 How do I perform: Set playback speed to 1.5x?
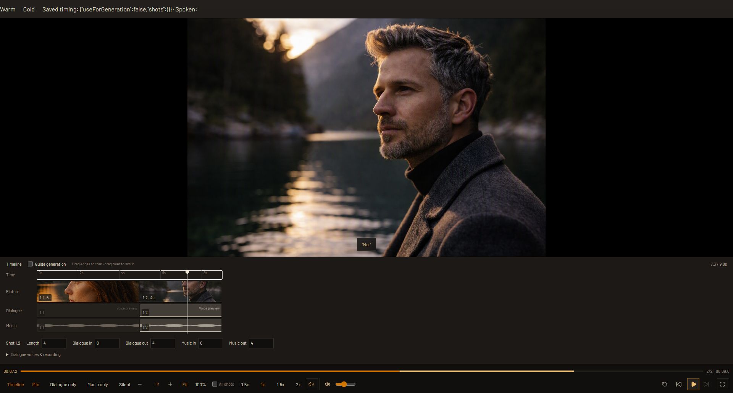[x=281, y=385]
